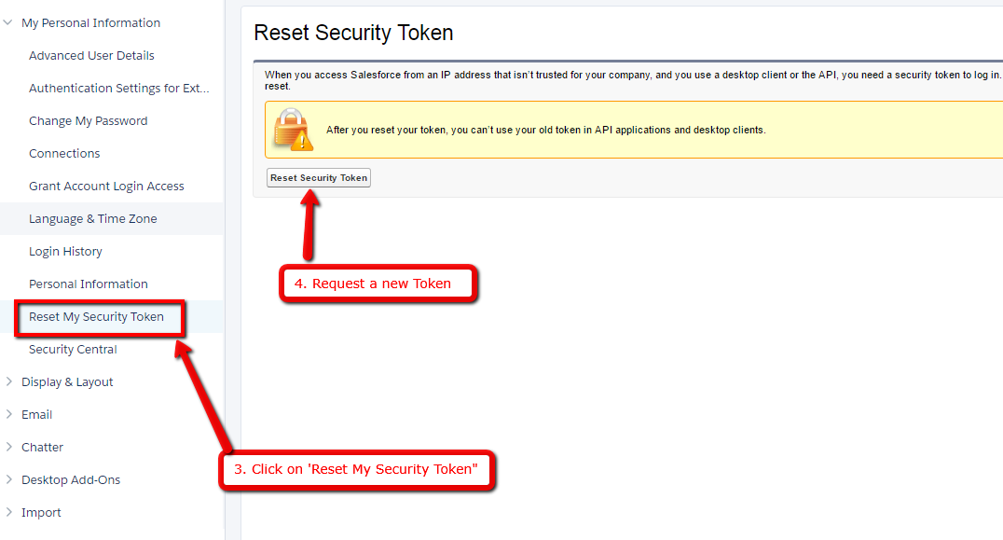The width and height of the screenshot is (1003, 540).
Task: Collapse the My Personal Information section
Action: pyautogui.click(x=8, y=22)
